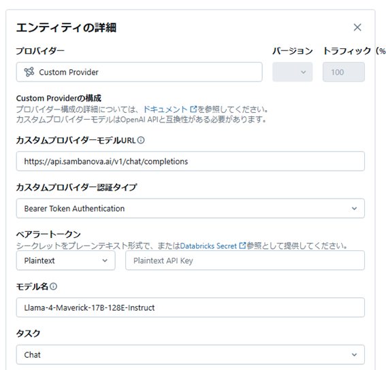Open the ドキュメント link
386x370 pixels.
click(x=165, y=110)
